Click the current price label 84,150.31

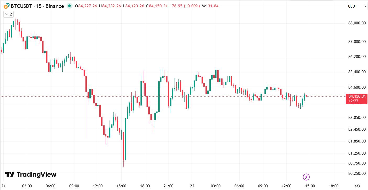click(357, 96)
